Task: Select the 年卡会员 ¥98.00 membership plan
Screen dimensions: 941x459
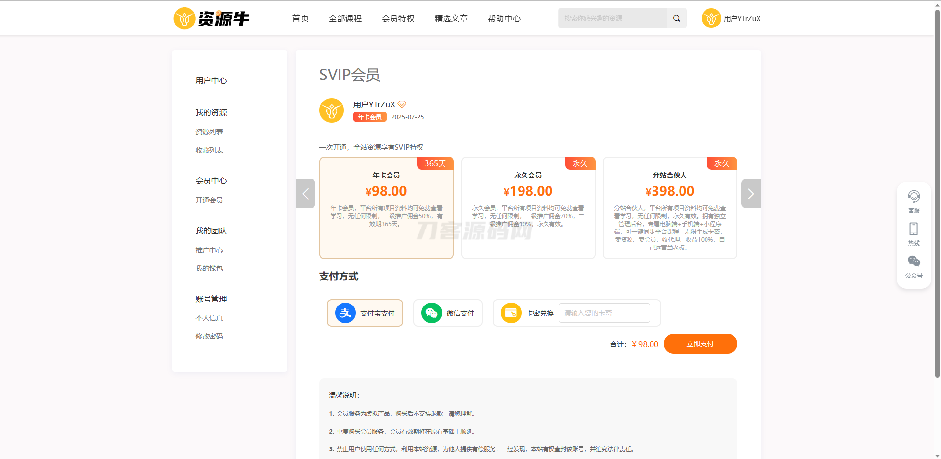Action: pyautogui.click(x=386, y=208)
